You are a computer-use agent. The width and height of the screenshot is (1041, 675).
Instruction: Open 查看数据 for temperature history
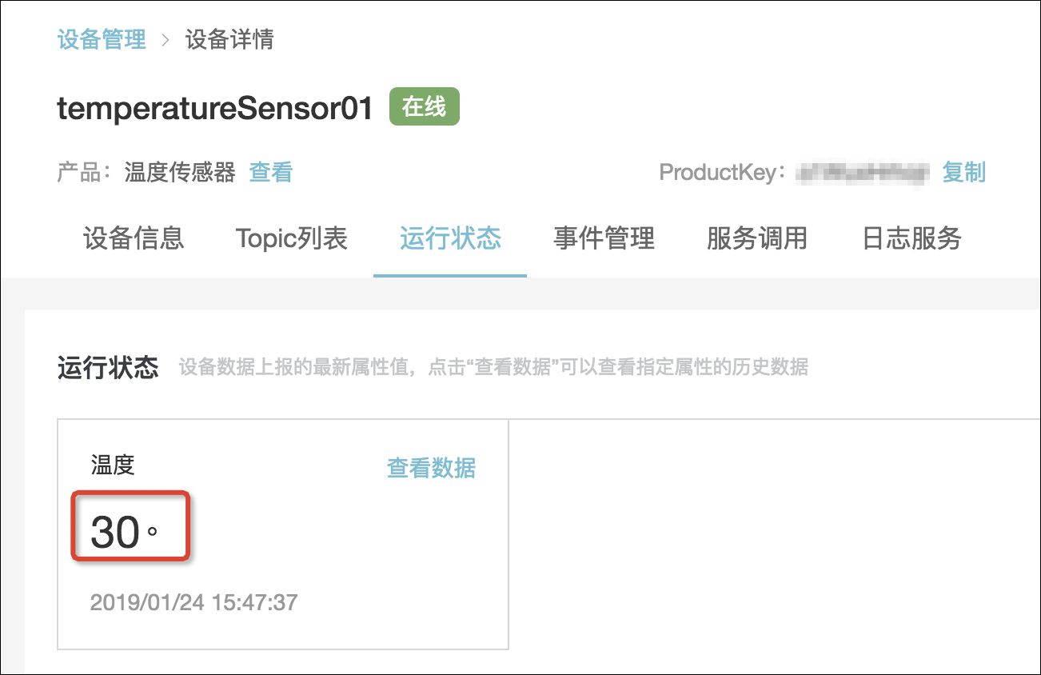(x=432, y=468)
